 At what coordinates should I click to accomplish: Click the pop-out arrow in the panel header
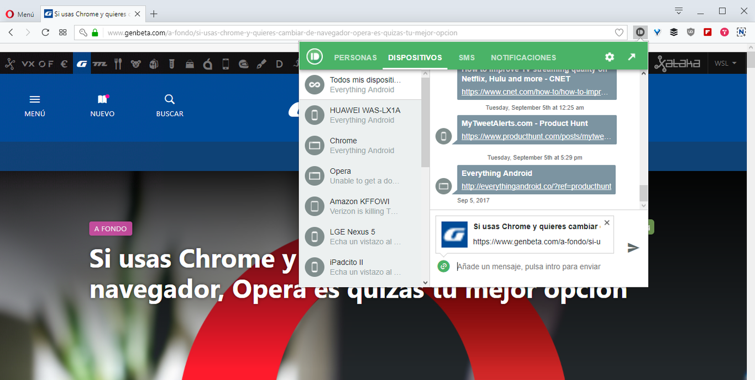coord(632,57)
